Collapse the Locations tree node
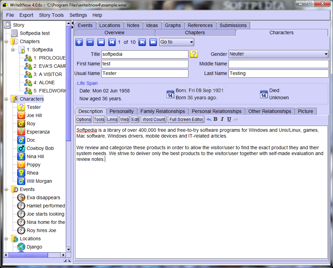The width and height of the screenshot is (333, 268). pos(6,239)
